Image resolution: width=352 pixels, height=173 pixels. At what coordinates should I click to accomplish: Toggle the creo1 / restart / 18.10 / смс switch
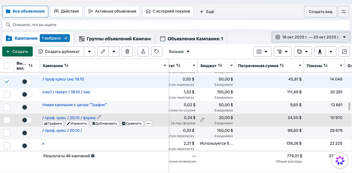(27, 94)
